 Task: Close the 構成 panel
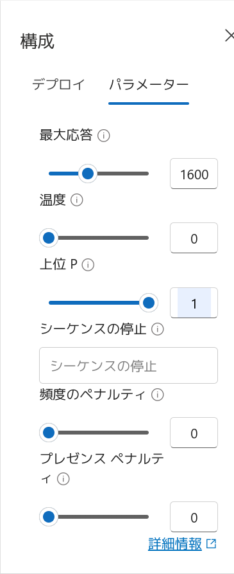[x=229, y=36]
